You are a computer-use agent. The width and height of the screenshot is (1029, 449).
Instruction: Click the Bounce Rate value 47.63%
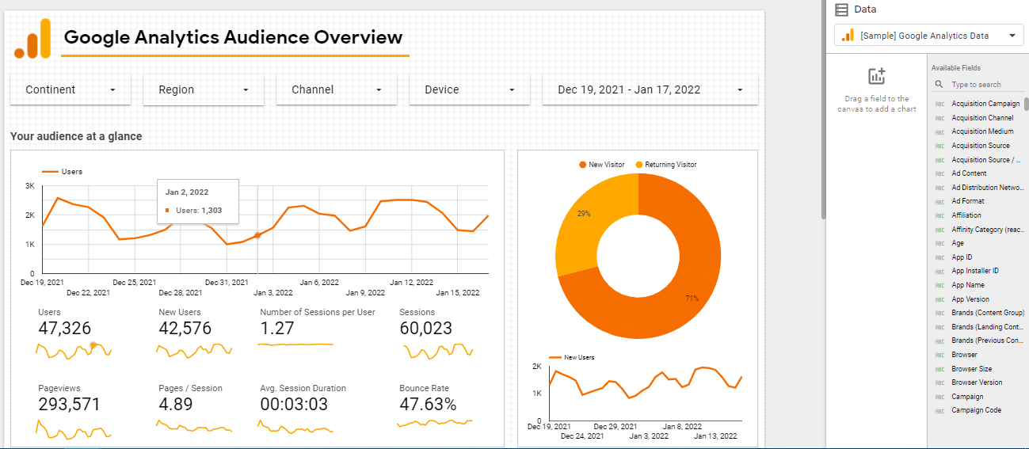(429, 405)
